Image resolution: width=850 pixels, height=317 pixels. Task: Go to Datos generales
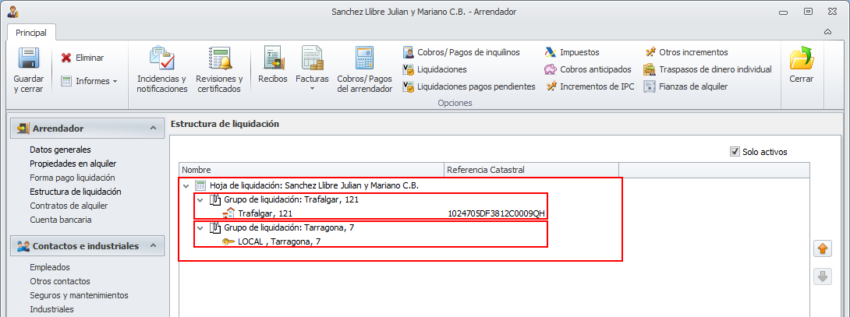(x=60, y=150)
